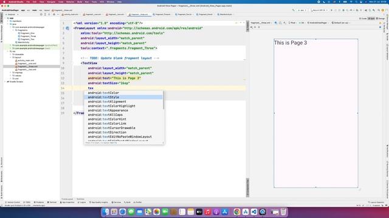
Task: Open Profiler tool window
Action: 137,202
